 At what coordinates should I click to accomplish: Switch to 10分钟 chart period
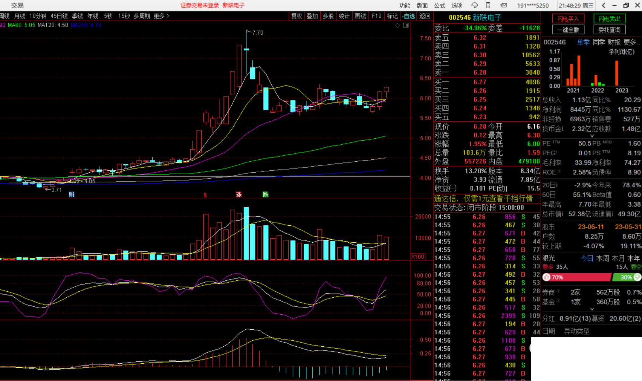(x=38, y=16)
